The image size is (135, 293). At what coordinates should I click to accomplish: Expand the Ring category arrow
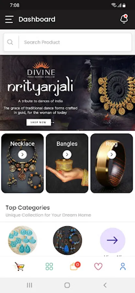112,155
